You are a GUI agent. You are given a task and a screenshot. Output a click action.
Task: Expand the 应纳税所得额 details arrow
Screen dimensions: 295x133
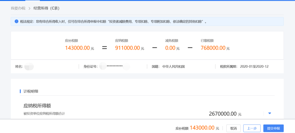270,113
